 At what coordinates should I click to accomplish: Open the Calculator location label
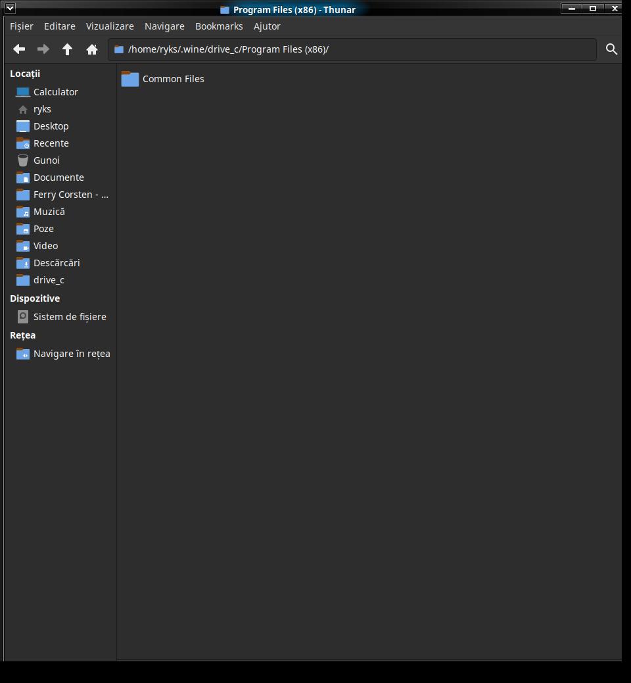(56, 92)
